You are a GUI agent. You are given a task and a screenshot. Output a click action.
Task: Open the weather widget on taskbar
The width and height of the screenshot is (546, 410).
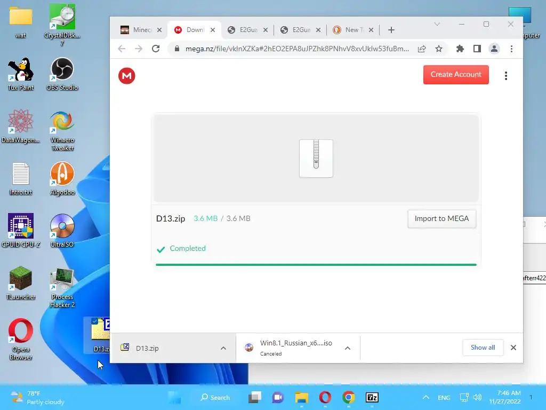click(x=38, y=397)
